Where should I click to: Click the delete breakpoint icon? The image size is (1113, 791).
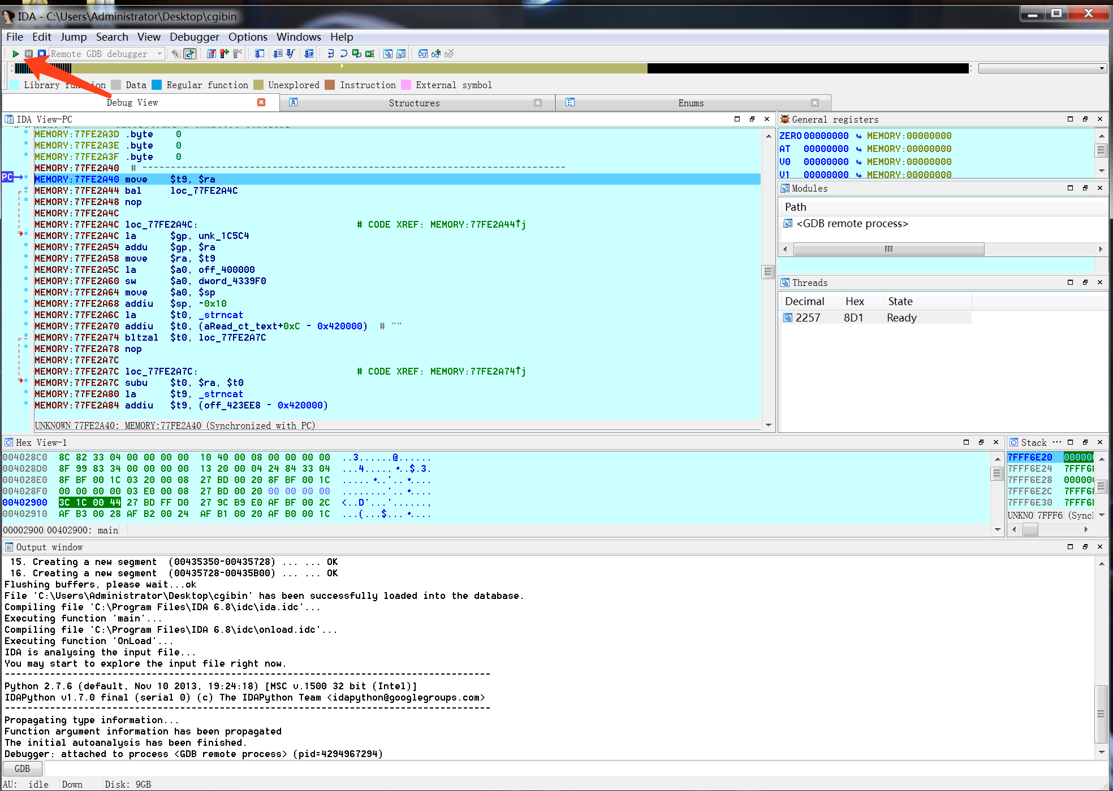(x=238, y=54)
